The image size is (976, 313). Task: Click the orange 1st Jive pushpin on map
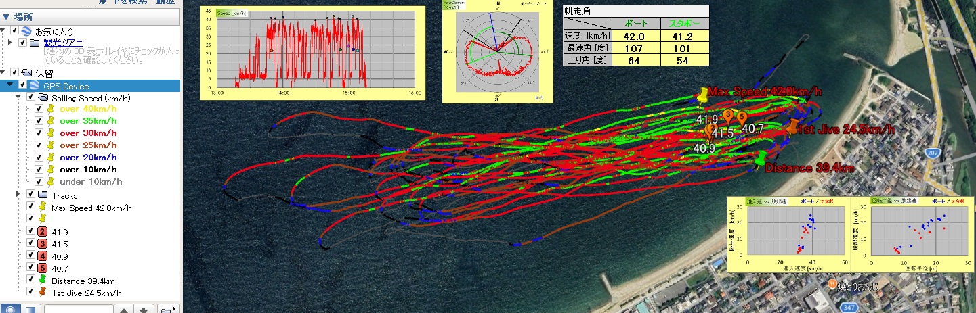pos(792,126)
